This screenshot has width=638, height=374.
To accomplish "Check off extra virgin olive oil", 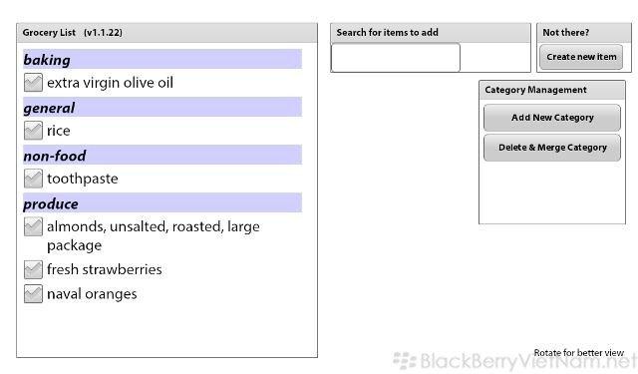I will coord(33,83).
